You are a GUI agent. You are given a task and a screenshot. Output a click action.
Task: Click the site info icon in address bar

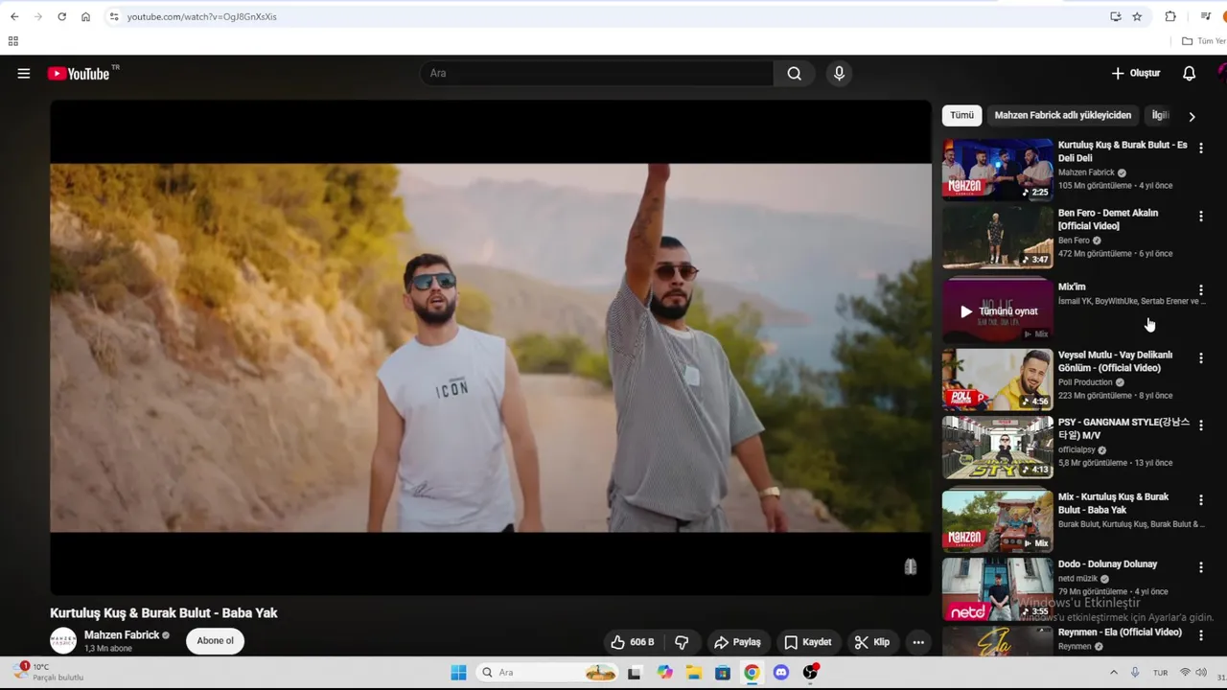click(x=114, y=16)
